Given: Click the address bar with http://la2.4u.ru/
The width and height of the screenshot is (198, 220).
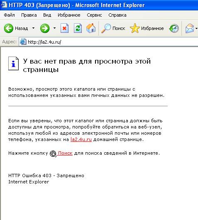Looking at the screenshot, I should point(108,42).
